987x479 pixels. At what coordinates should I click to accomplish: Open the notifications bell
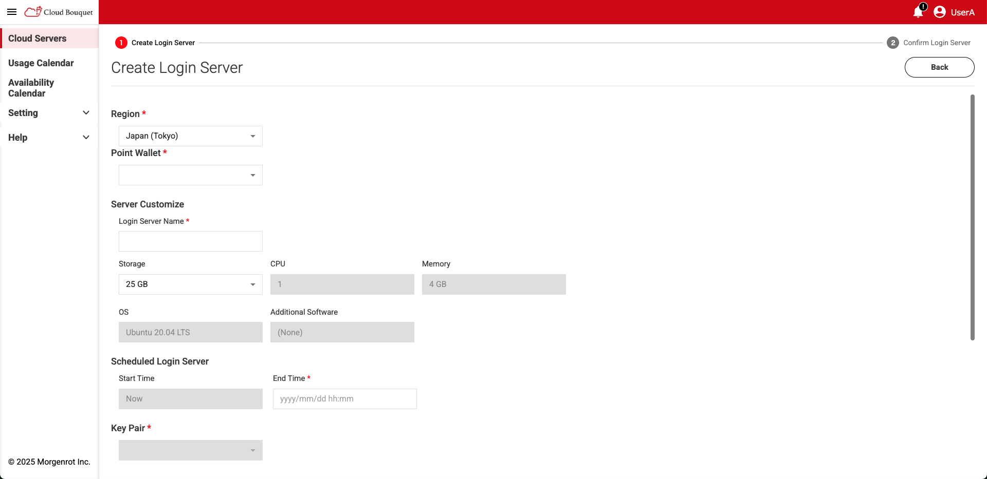click(x=918, y=12)
